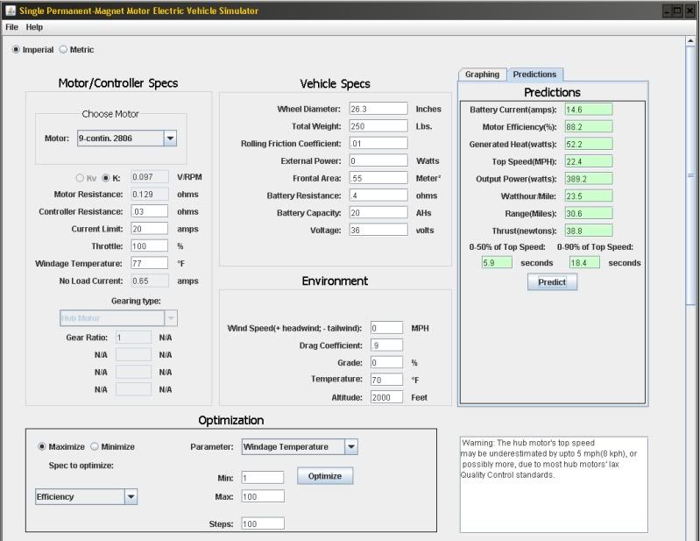Open the optimization Parameter dropdown

pyautogui.click(x=350, y=447)
